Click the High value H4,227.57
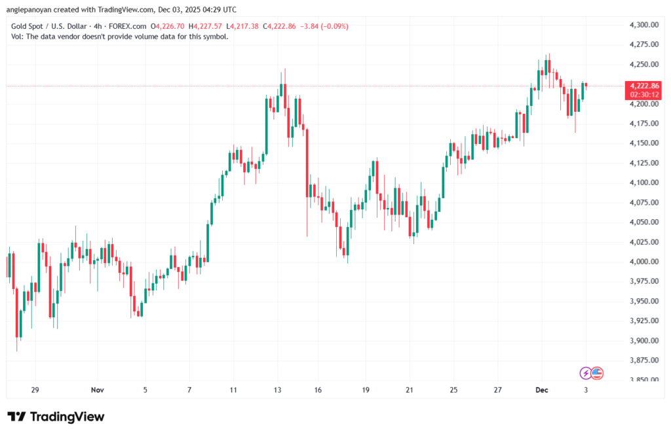This screenshot has height=435, width=671. [206, 26]
